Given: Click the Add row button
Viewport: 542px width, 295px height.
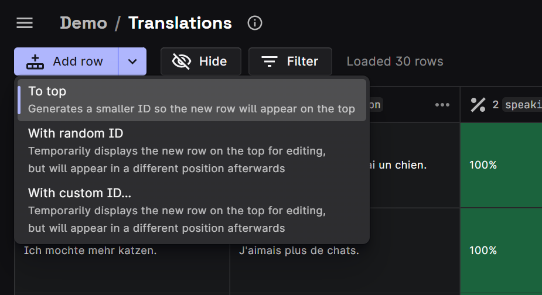Looking at the screenshot, I should [66, 61].
